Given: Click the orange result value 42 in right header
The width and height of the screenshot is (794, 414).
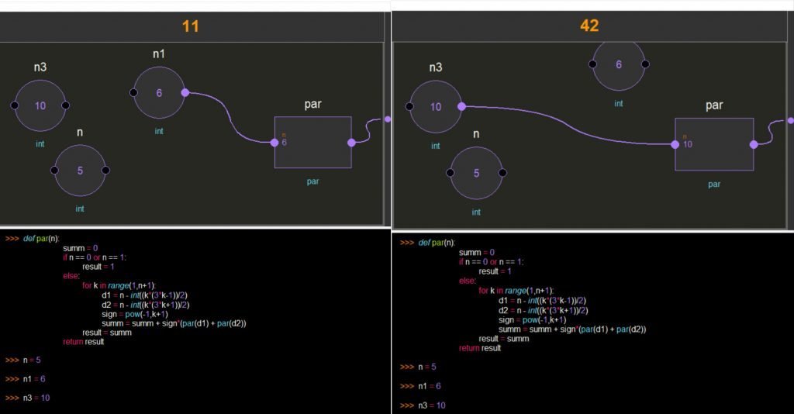Looking at the screenshot, I should [589, 26].
